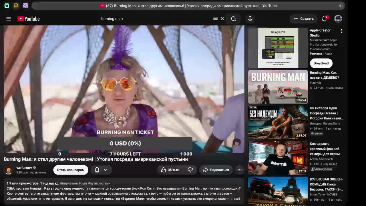Click the 'Автодубляж' badge

pyautogui.click(x=321, y=169)
